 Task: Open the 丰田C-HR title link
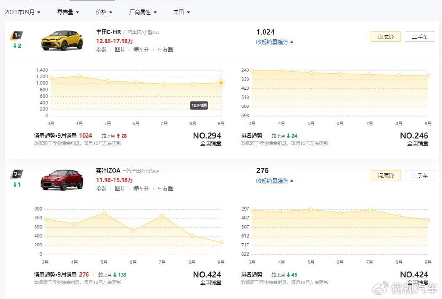point(108,32)
